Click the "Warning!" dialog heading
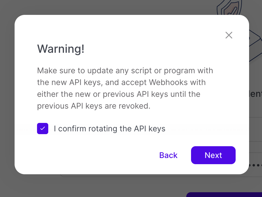The height and width of the screenshot is (197, 262). [x=61, y=49]
